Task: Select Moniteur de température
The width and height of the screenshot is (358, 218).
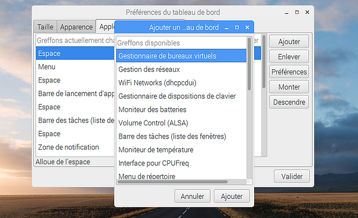Action: (181, 150)
